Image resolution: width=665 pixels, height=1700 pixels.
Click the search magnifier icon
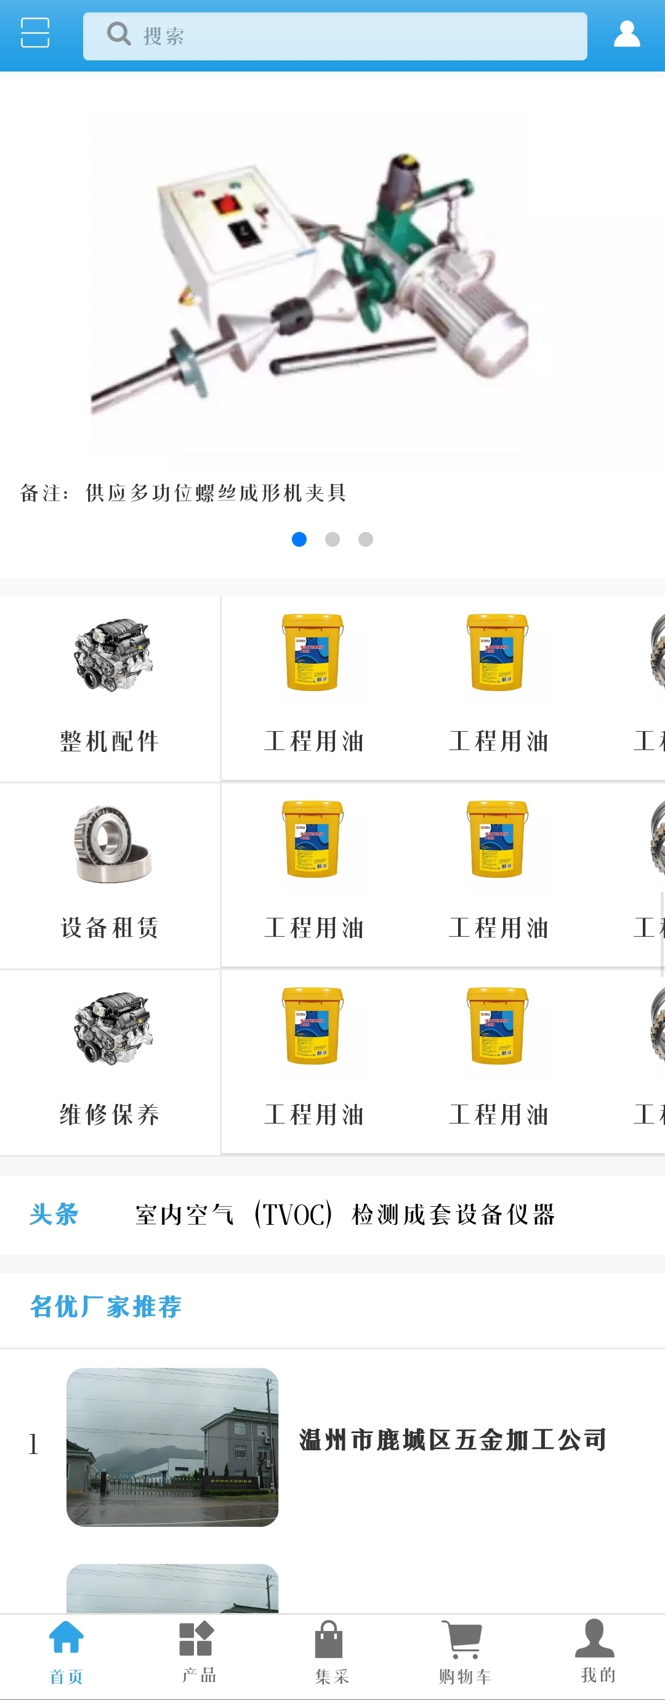119,34
